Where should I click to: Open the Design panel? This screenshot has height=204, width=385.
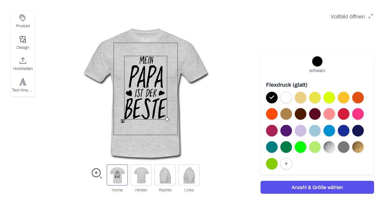tap(23, 43)
